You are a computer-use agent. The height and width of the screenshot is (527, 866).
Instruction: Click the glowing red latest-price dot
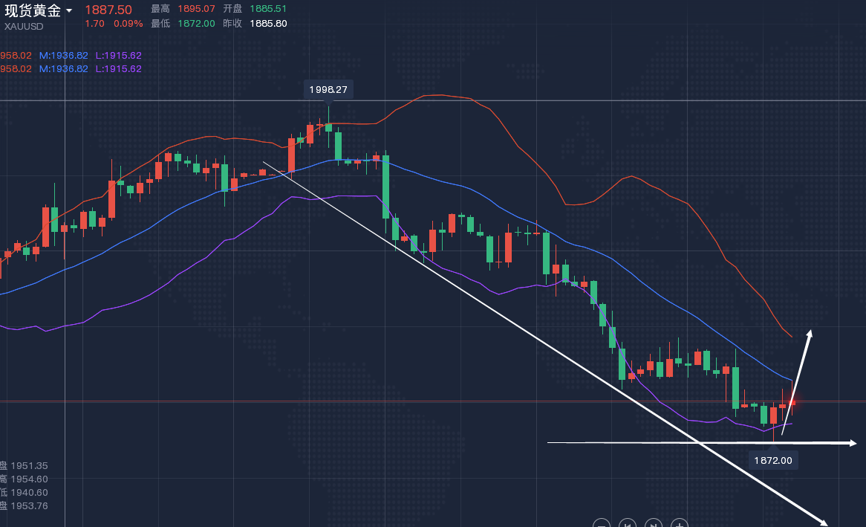click(x=793, y=403)
